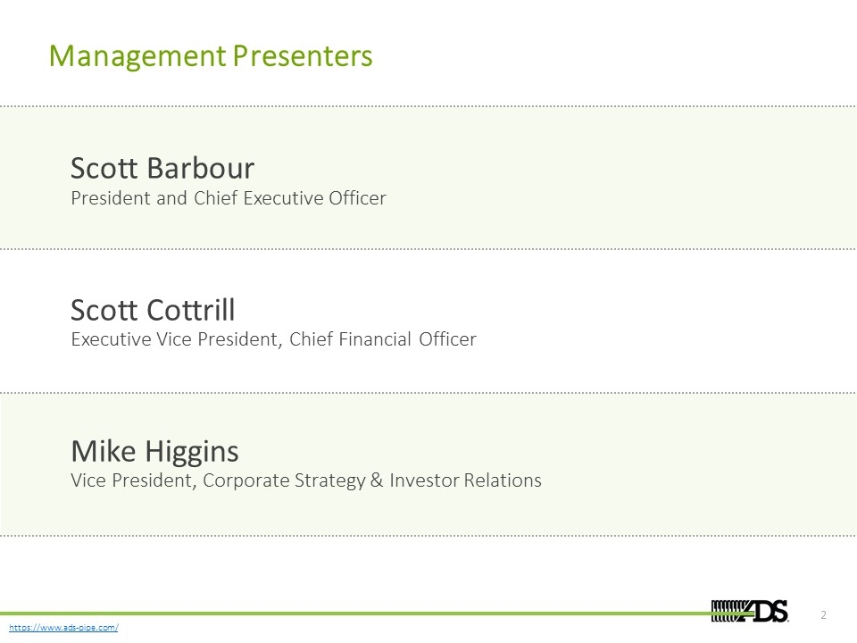The image size is (857, 643).
Task: Click the slide page number 2
Action: [x=823, y=615]
